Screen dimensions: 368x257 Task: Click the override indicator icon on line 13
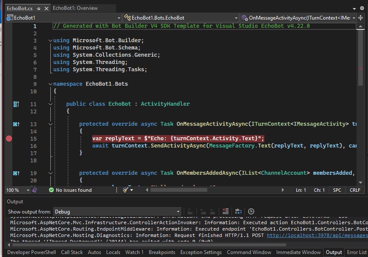[x=16, y=124]
